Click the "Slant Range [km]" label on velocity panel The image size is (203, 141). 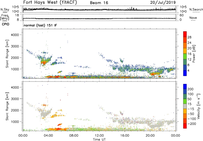coord(7,106)
